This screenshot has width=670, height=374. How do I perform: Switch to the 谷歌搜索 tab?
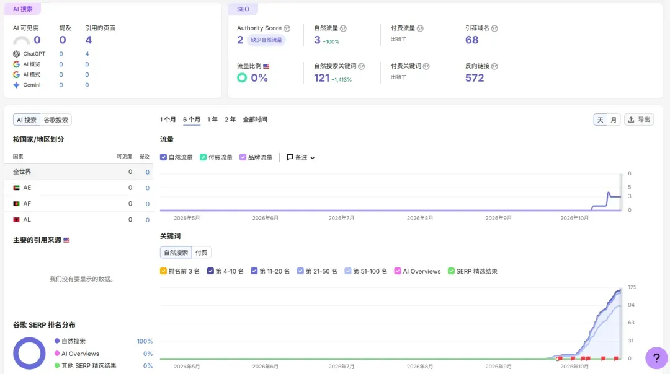[x=56, y=120]
